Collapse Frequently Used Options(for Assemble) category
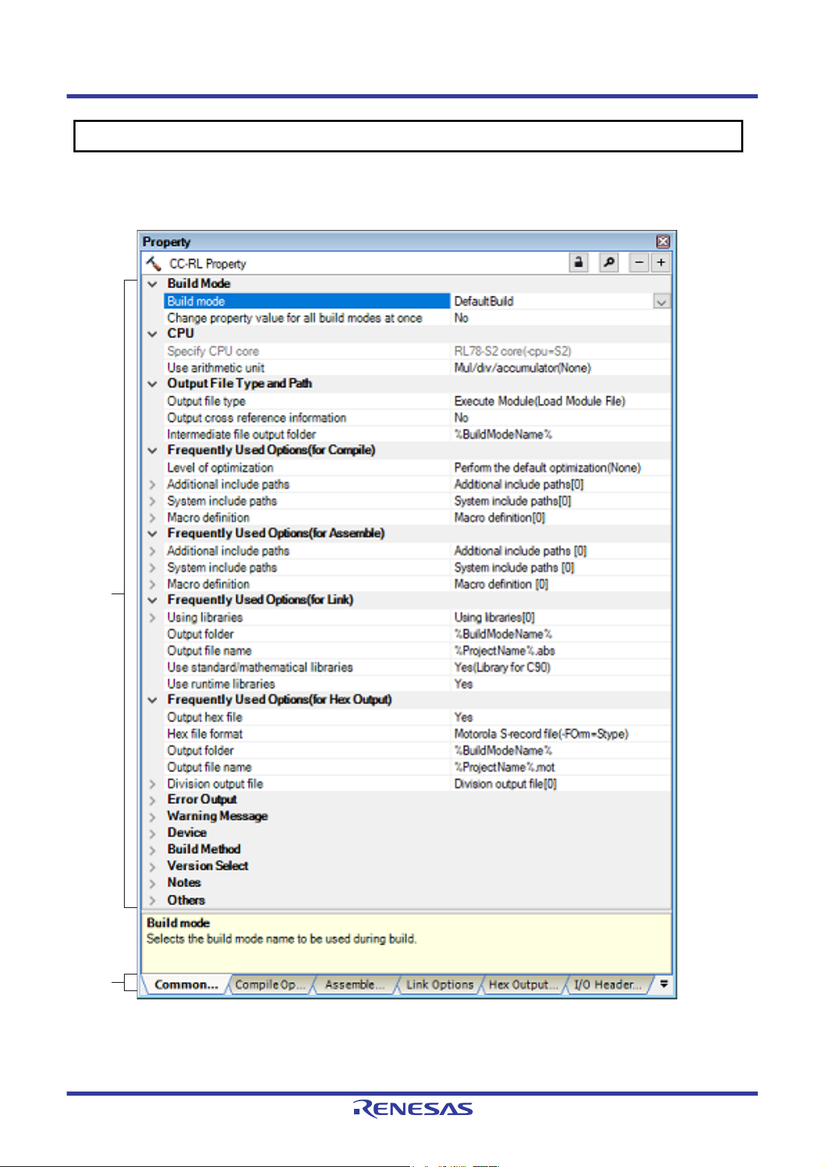 point(152,533)
